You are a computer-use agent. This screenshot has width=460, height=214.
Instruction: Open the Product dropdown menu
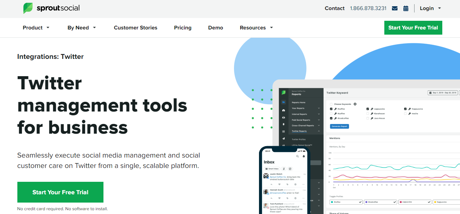click(x=36, y=28)
